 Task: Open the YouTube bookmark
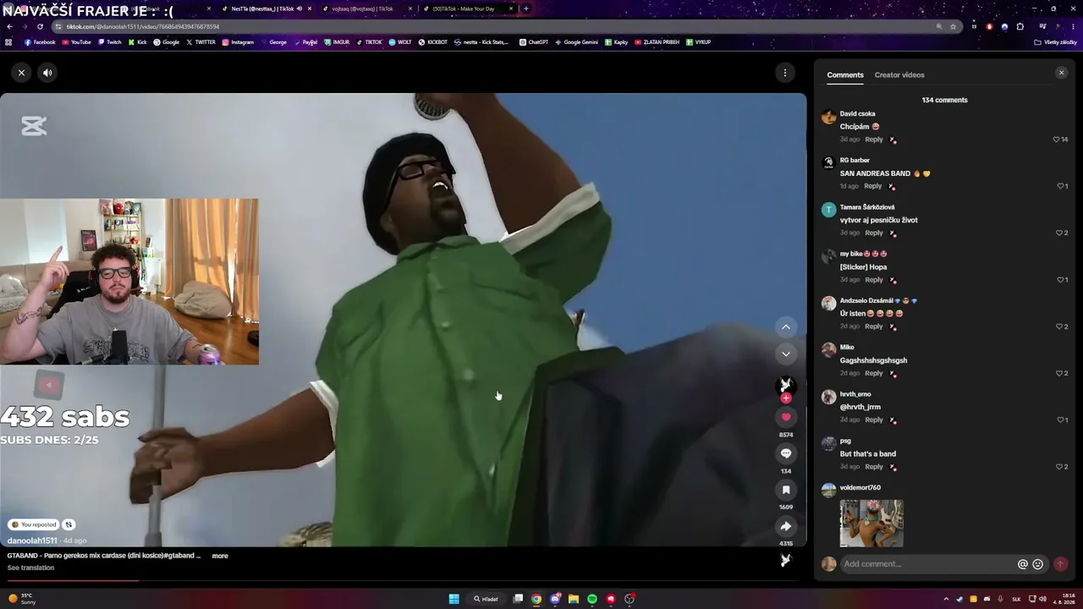76,42
